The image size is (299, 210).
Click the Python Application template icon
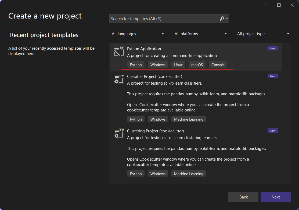pos(119,51)
